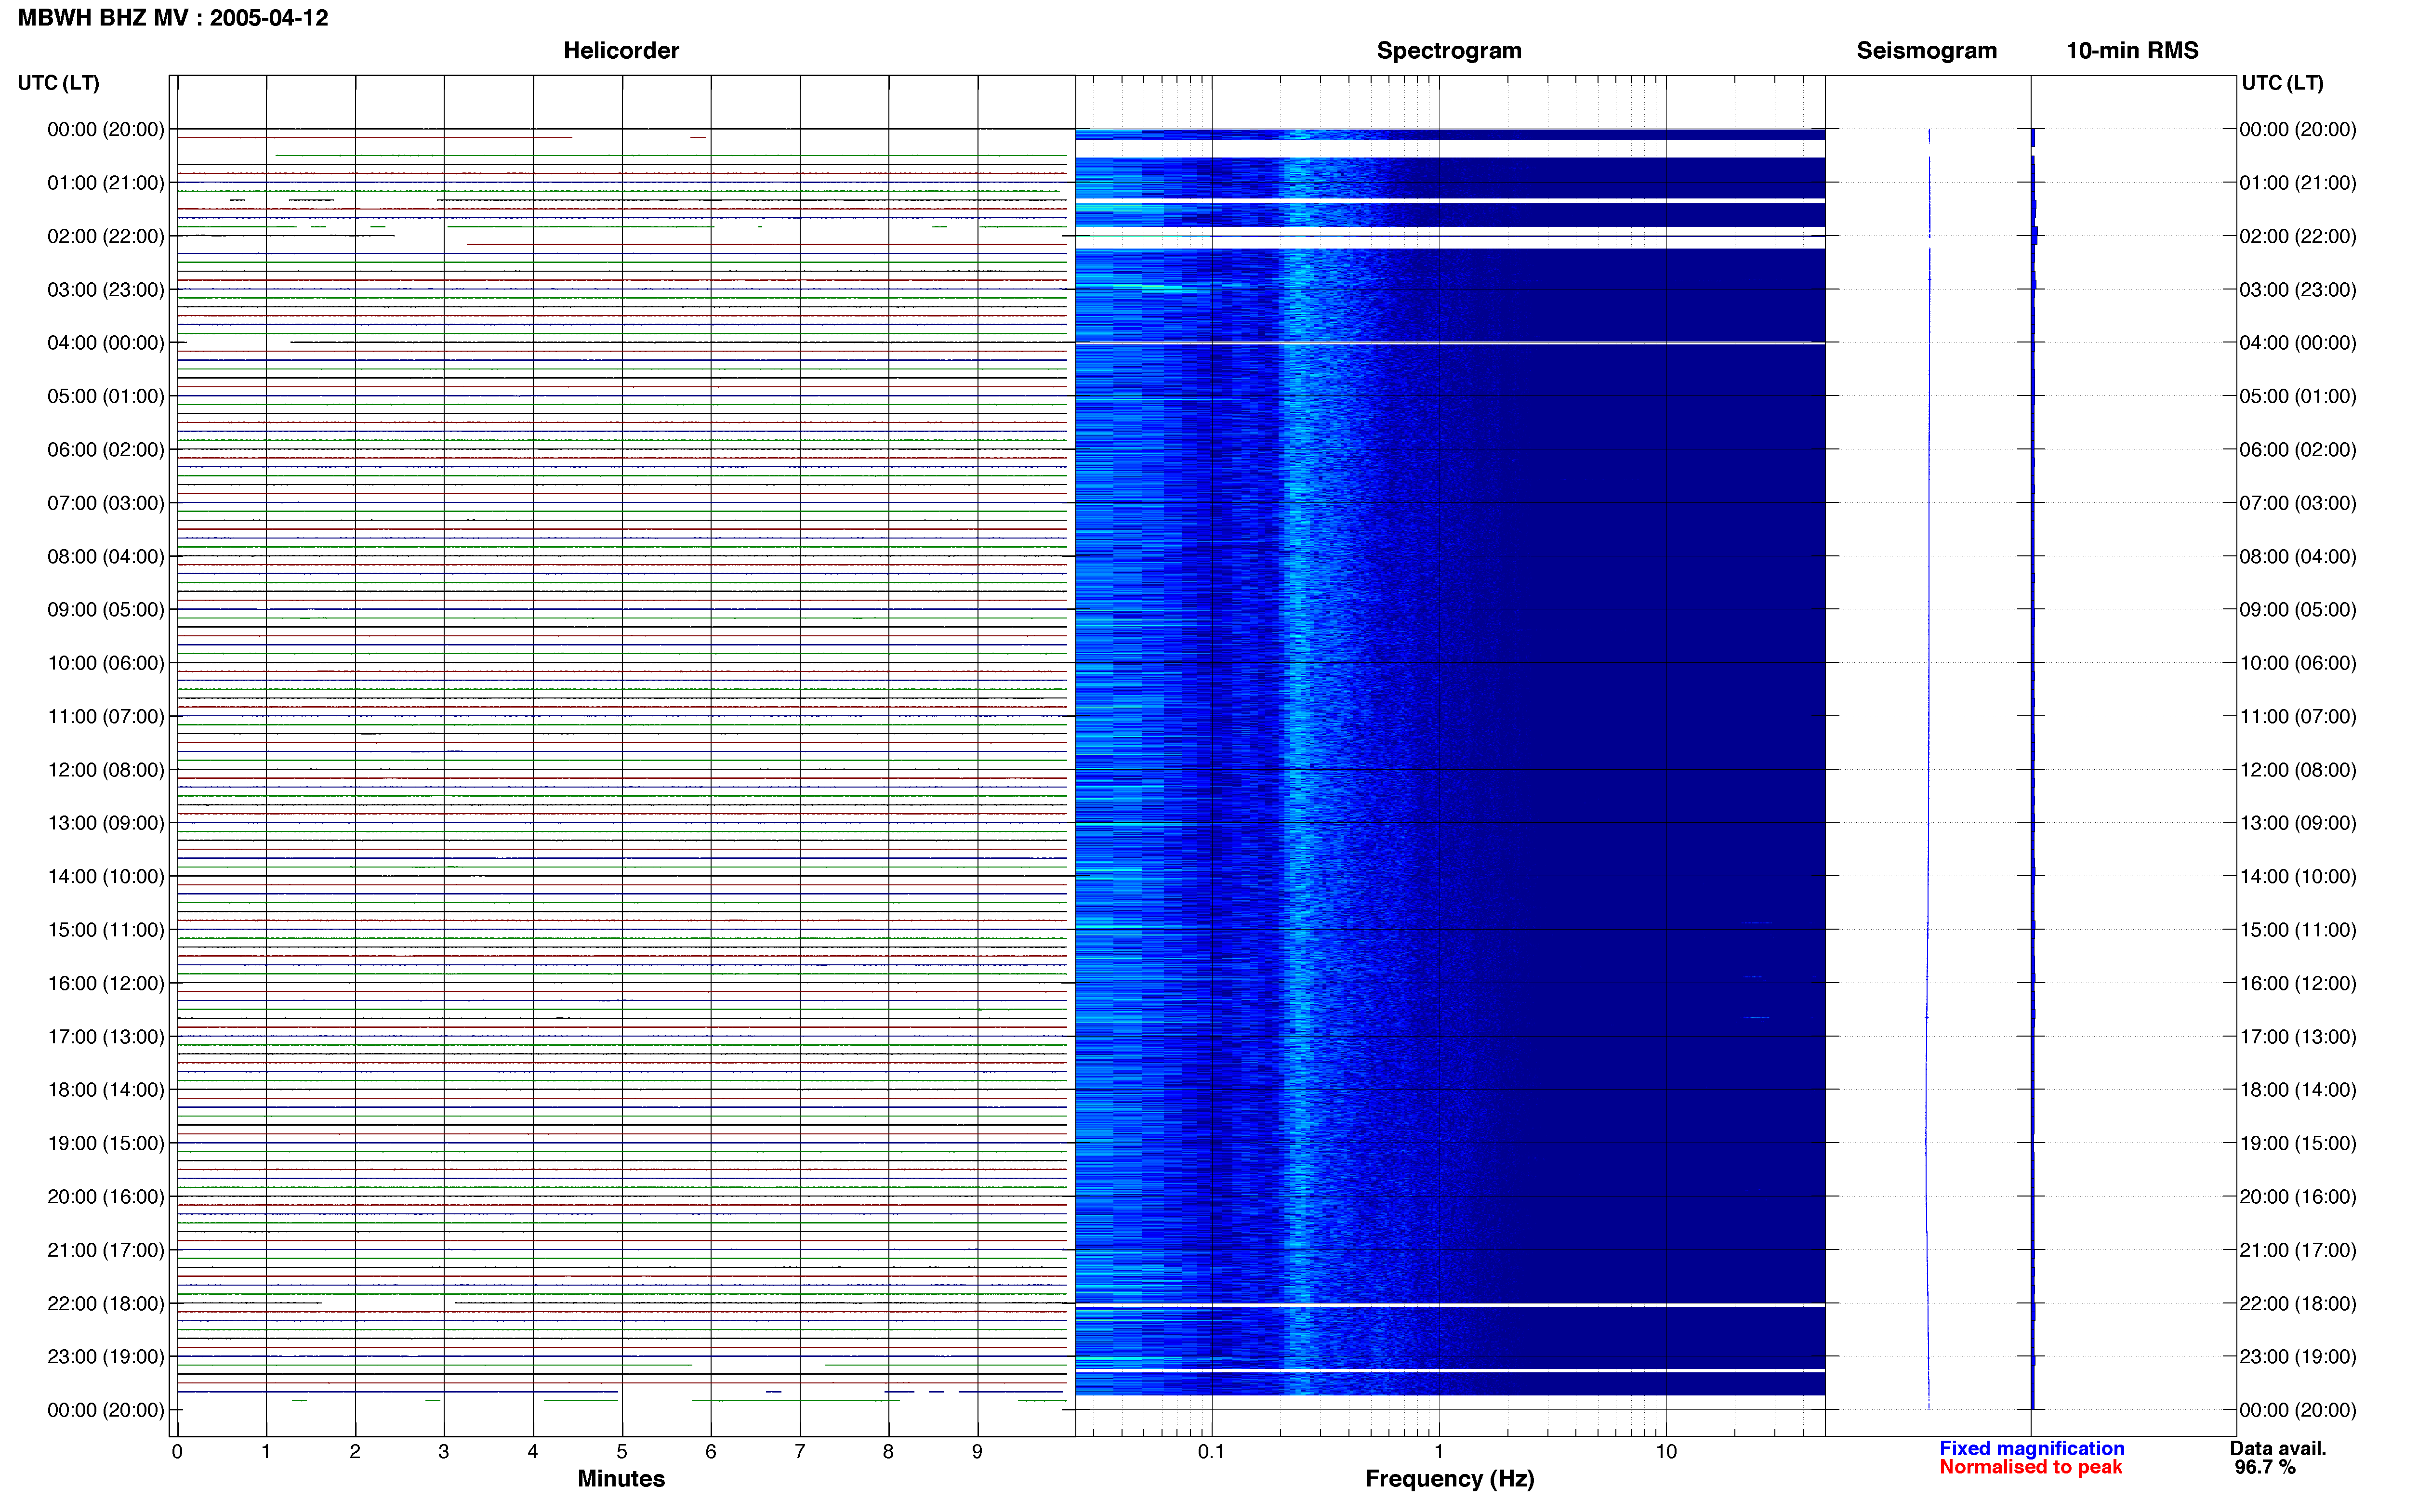This screenshot has height=1512, width=2418.
Task: Click 13:00 (09:00) on the RMS-side time axis
Action: tap(2297, 823)
